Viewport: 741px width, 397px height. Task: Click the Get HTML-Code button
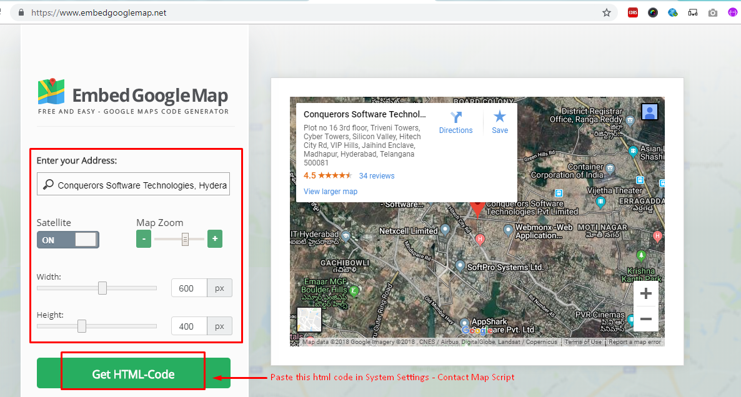point(134,373)
